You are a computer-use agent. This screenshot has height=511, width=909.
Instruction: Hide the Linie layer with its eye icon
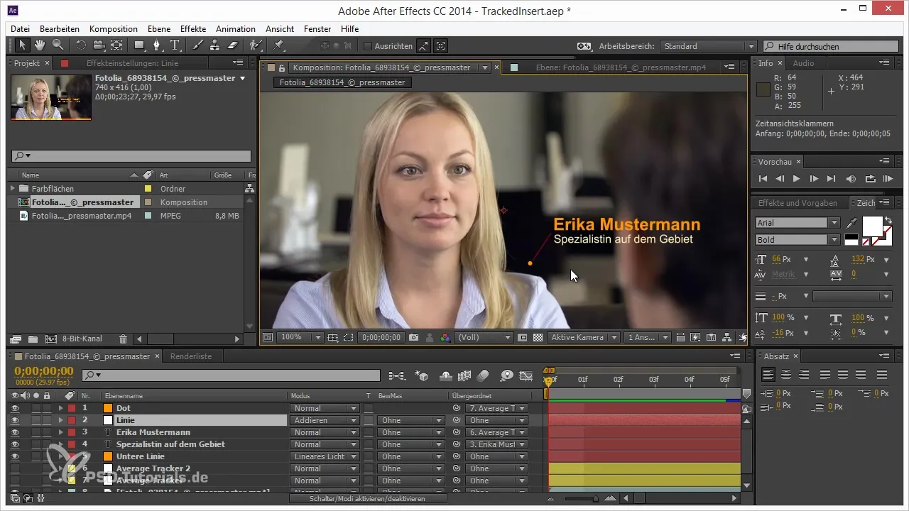[x=15, y=420]
